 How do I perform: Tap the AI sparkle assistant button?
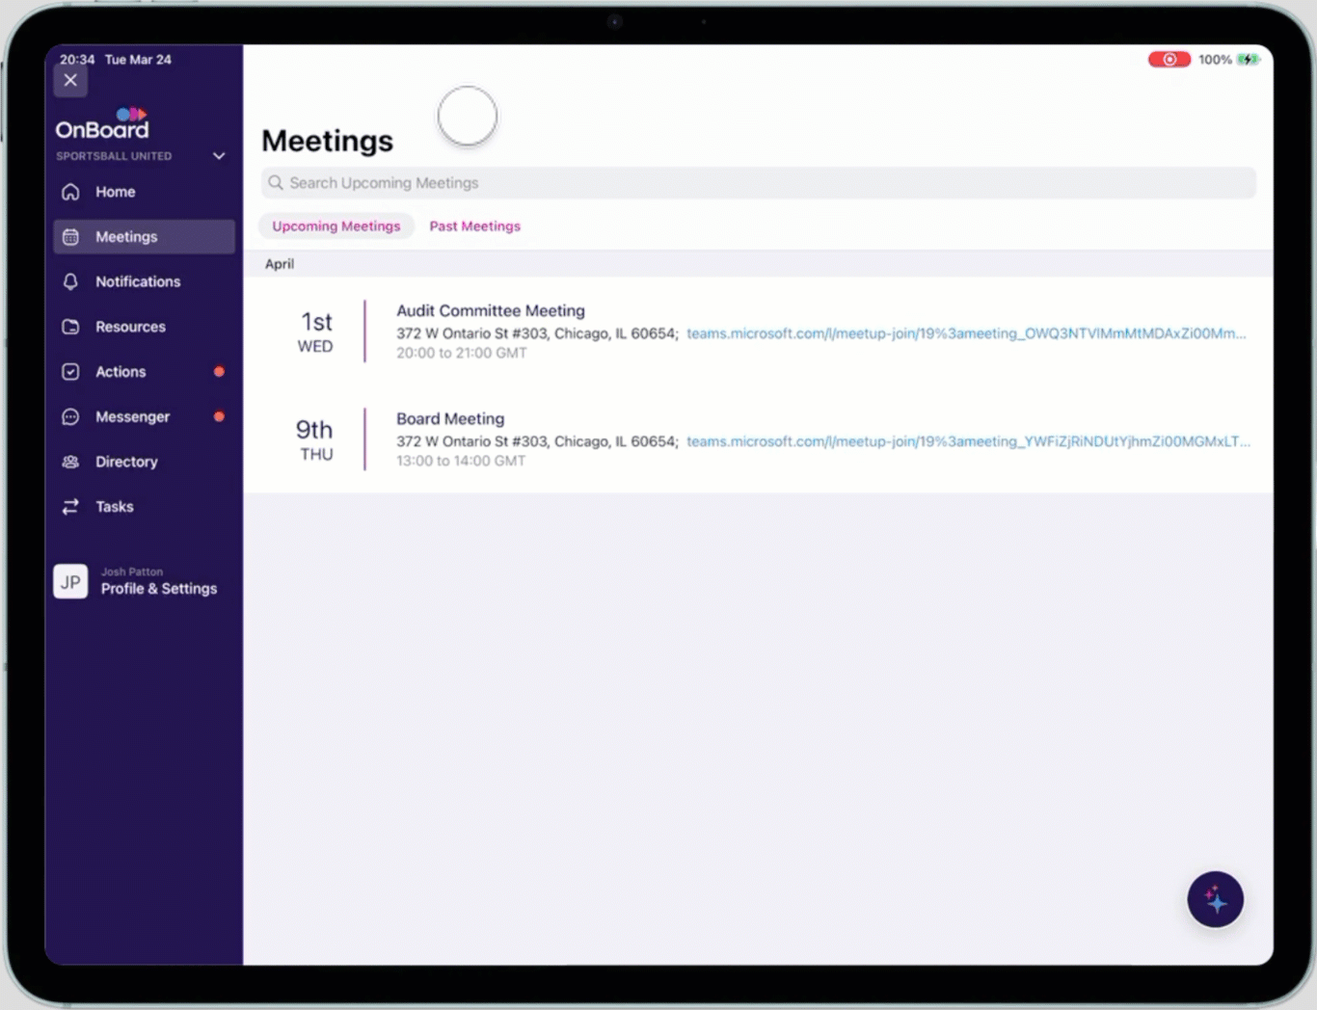click(1215, 900)
